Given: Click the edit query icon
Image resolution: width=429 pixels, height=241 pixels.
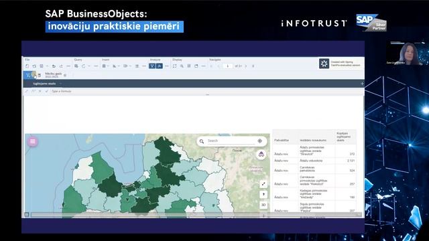Looking at the screenshot, I should (x=76, y=66).
